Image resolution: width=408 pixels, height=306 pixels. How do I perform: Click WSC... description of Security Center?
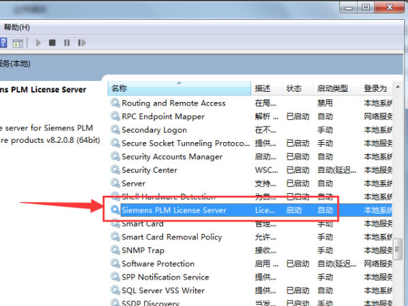click(x=266, y=170)
